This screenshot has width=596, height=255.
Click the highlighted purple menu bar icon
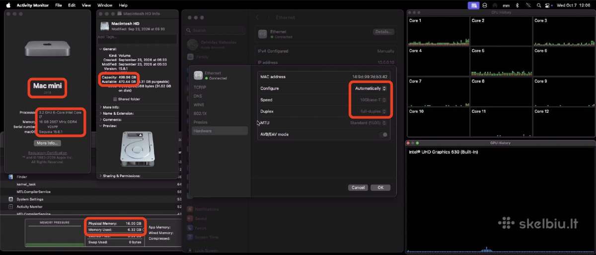tap(474, 5)
